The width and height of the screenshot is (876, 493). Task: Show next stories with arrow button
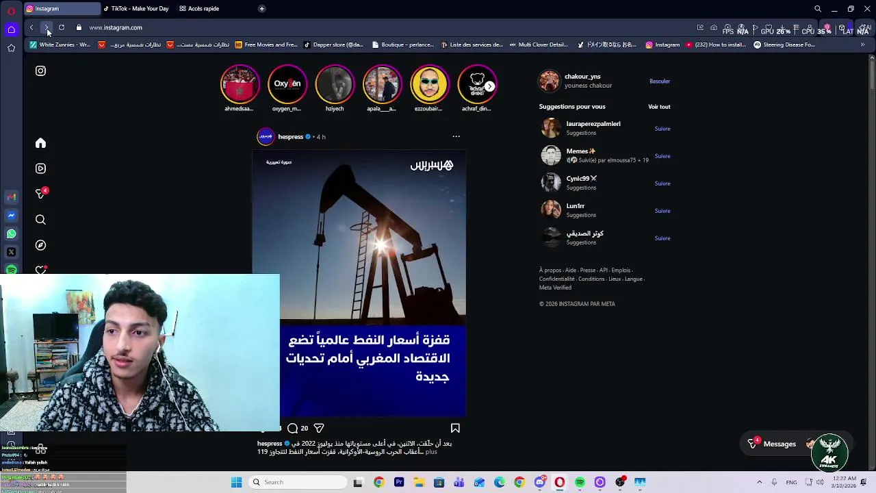coord(489,86)
